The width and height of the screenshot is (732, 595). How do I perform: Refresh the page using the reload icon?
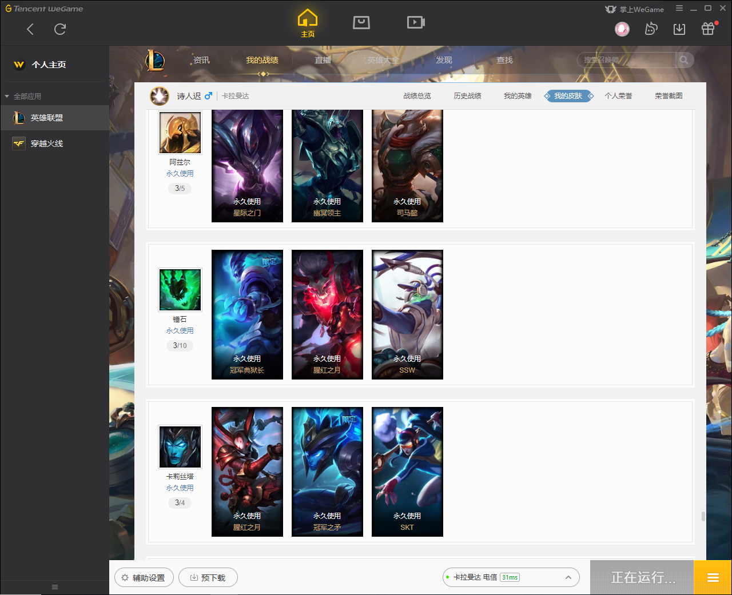pos(60,29)
